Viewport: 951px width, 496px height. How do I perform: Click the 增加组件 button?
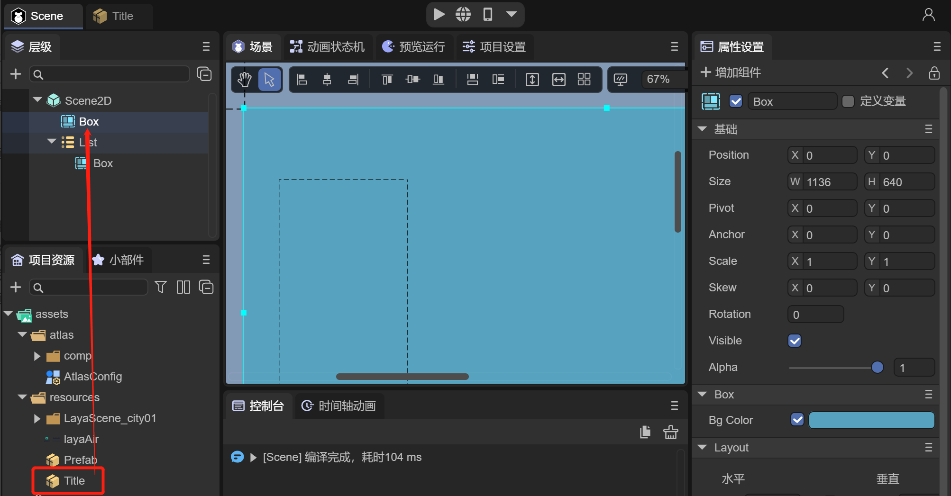coord(731,72)
